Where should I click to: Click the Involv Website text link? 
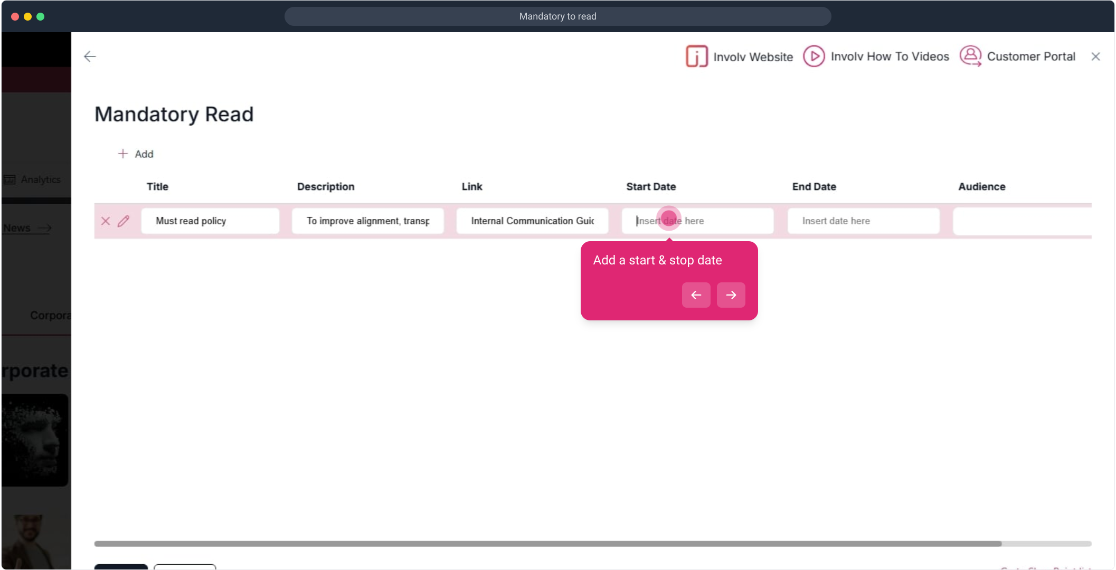(x=753, y=56)
